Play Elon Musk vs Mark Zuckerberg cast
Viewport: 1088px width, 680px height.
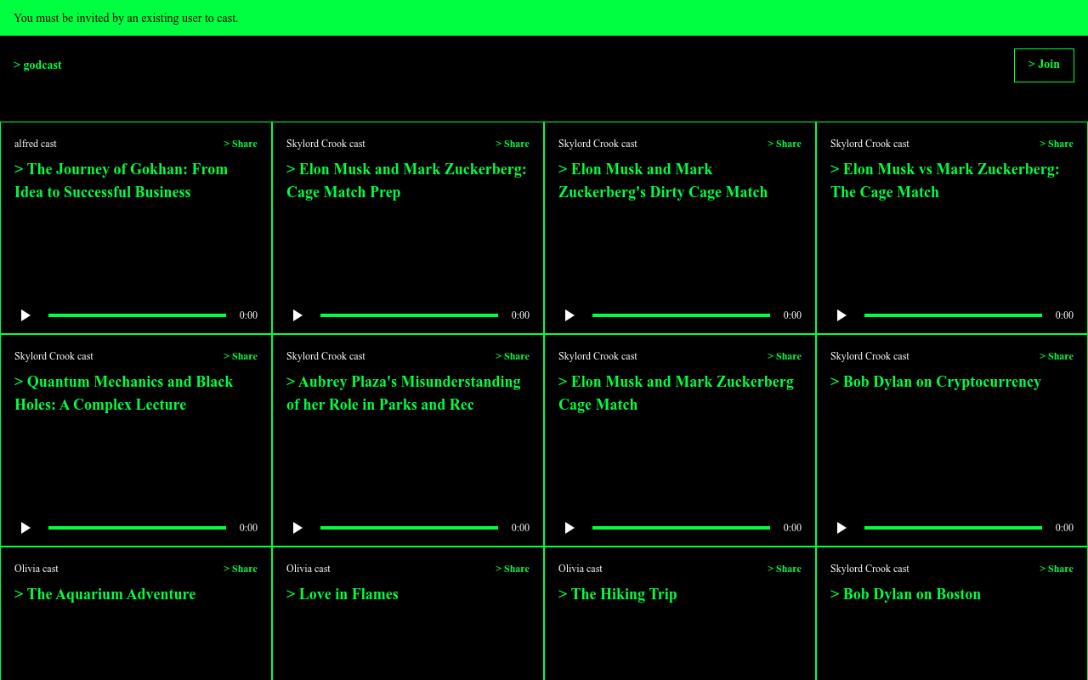point(841,315)
